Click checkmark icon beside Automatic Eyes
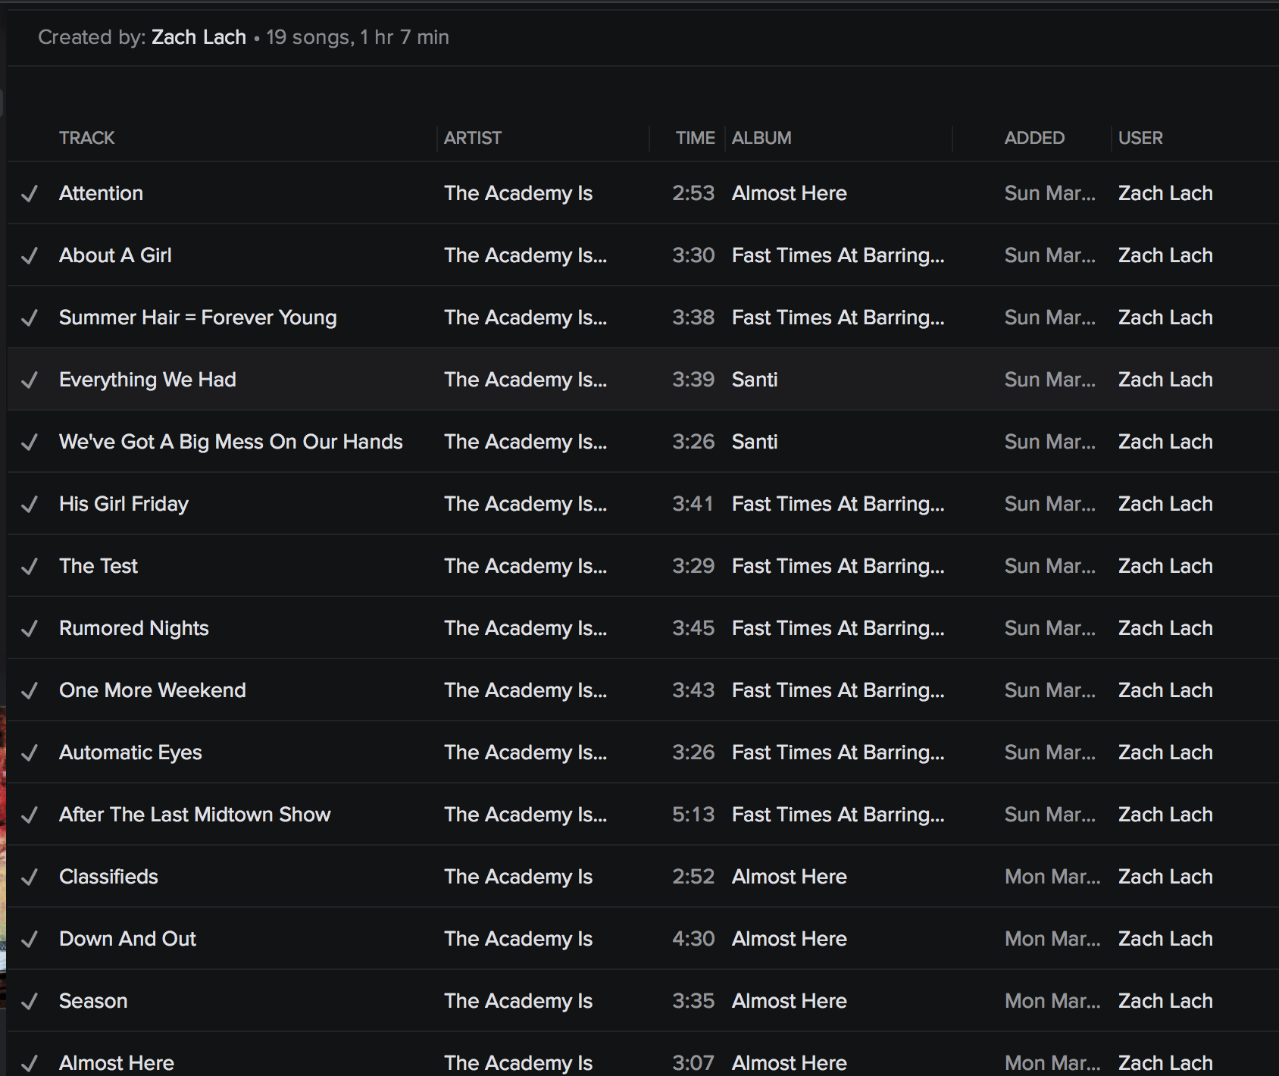This screenshot has height=1076, width=1279. click(x=30, y=753)
